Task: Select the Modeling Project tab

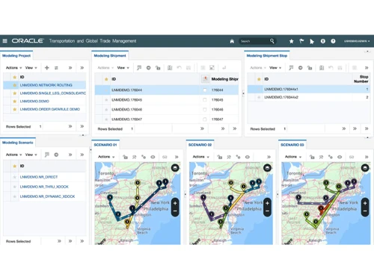Action: tap(16, 56)
